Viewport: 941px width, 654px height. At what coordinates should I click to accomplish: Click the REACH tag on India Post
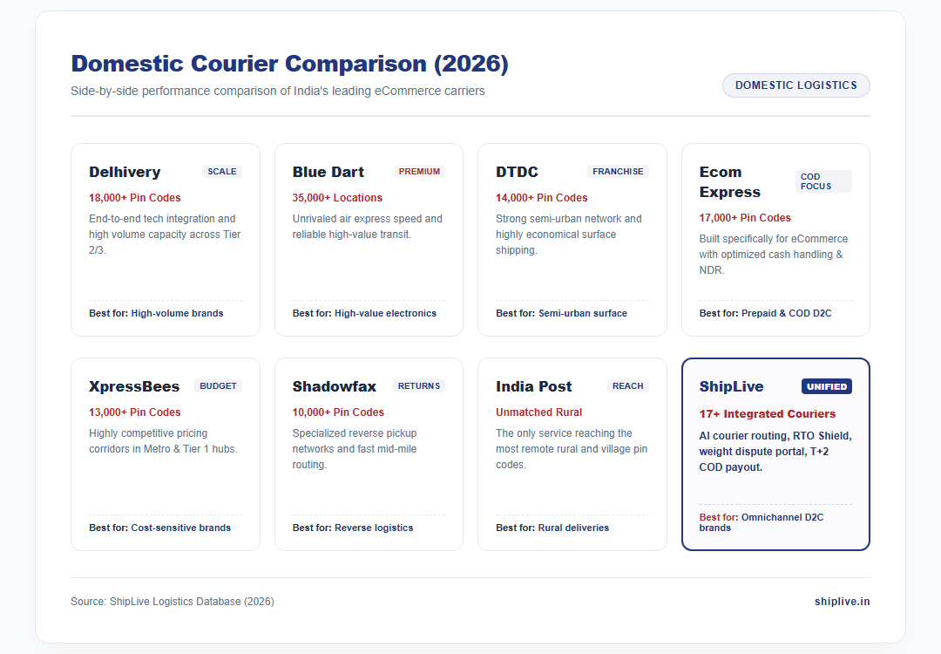(x=627, y=385)
